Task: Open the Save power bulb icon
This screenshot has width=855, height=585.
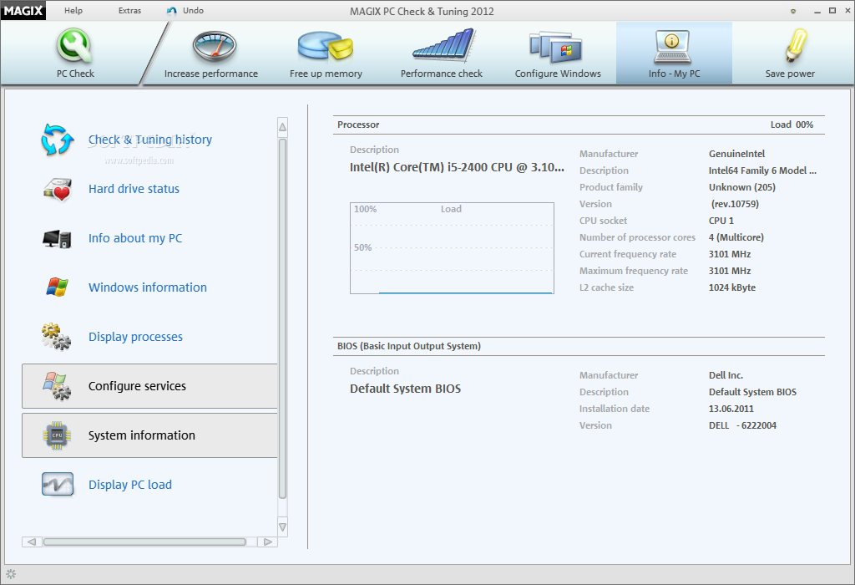Action: pos(796,45)
